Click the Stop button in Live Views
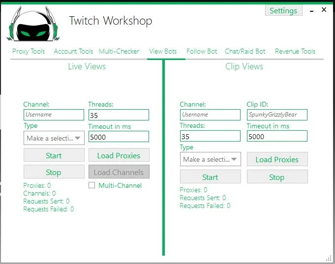Viewport: 335px width, 264px height. pyautogui.click(x=54, y=172)
